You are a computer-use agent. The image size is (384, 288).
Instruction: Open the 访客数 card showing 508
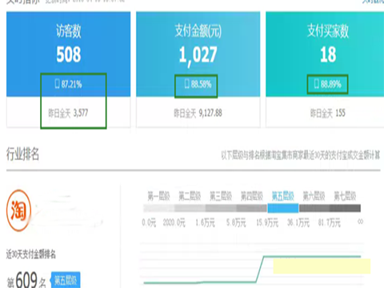click(69, 70)
